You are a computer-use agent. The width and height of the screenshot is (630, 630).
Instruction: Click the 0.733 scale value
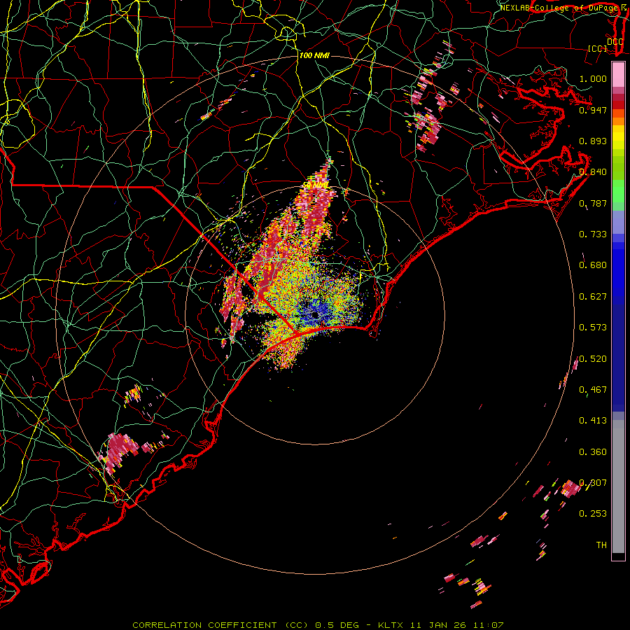pos(593,234)
